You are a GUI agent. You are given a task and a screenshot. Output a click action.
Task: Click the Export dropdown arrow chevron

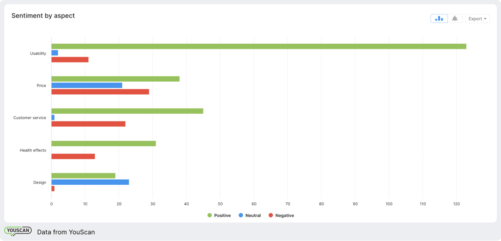(x=485, y=18)
